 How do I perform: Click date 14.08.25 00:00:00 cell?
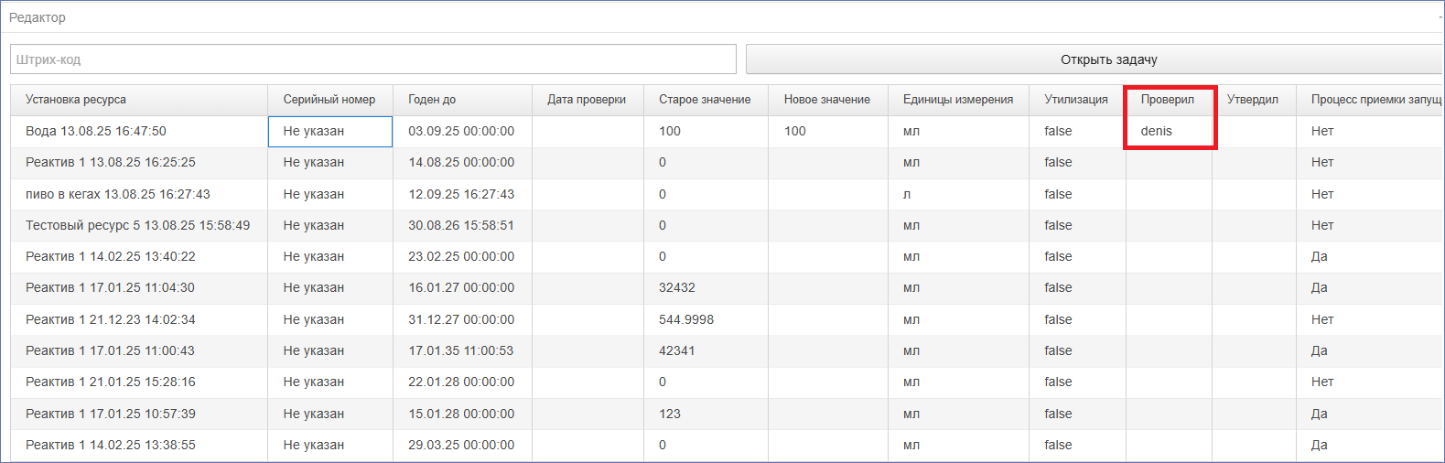[x=462, y=163]
